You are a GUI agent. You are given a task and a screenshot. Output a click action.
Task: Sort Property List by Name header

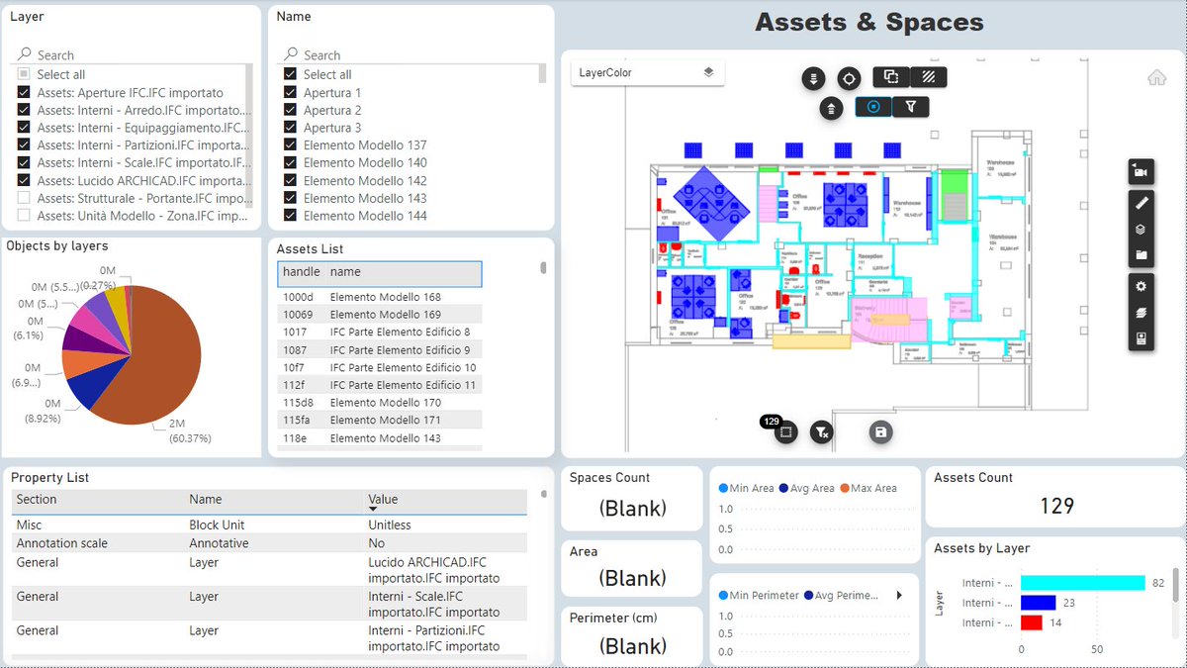point(206,500)
